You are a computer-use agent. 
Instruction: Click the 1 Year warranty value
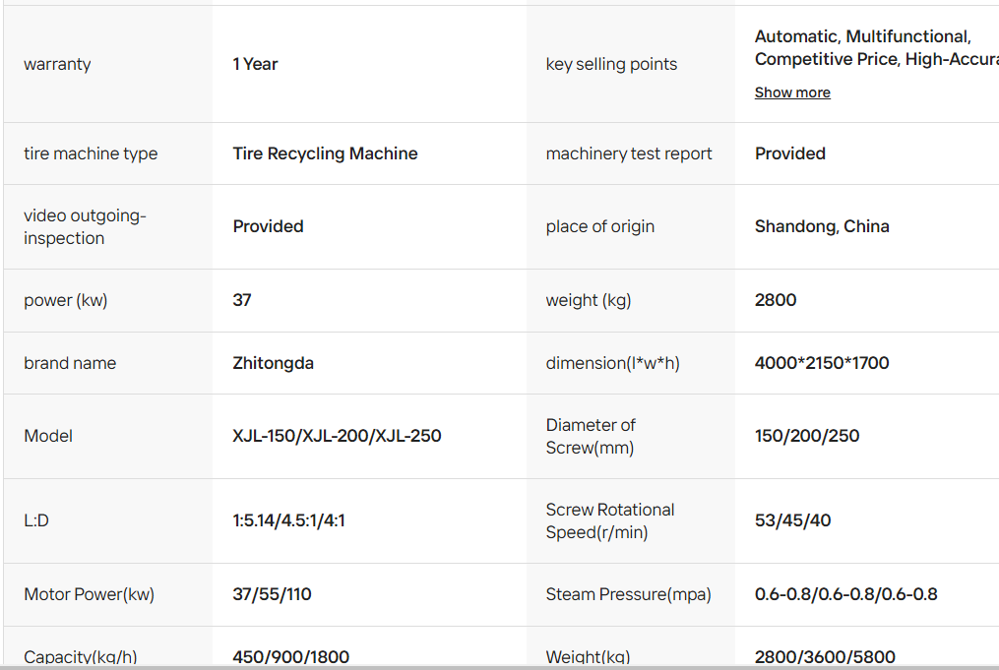pos(255,64)
